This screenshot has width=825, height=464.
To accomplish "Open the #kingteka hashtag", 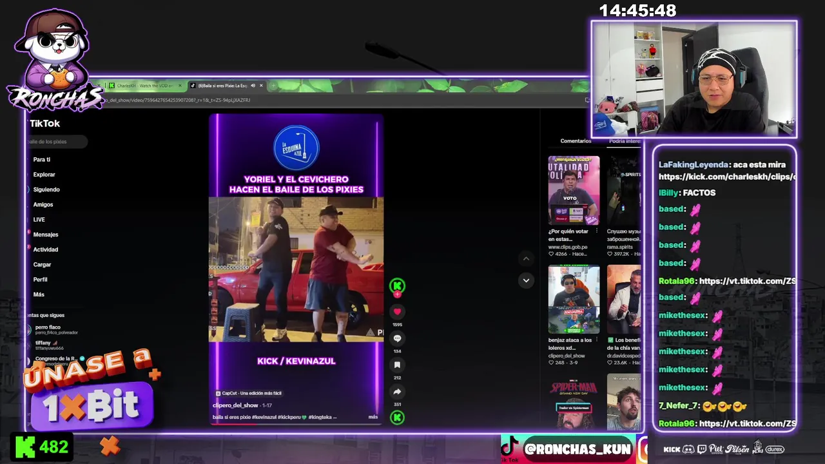I will click(320, 417).
